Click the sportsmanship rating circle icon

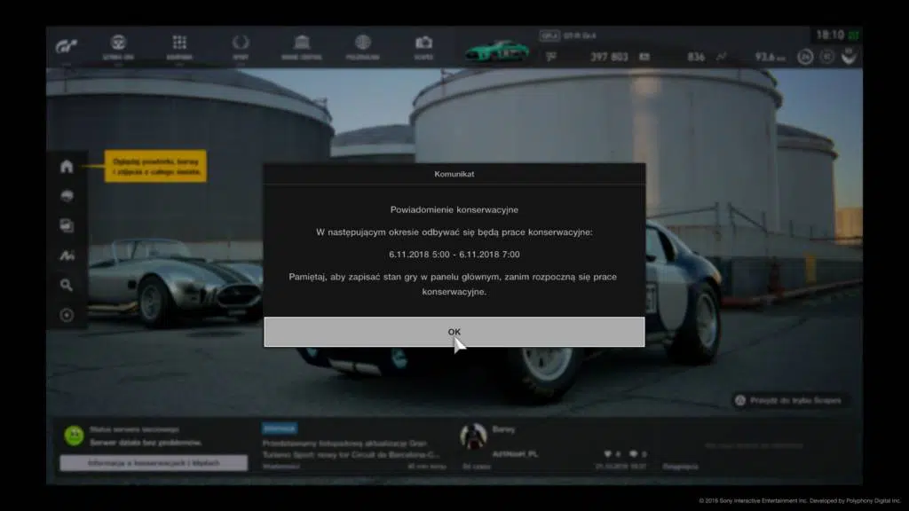827,57
